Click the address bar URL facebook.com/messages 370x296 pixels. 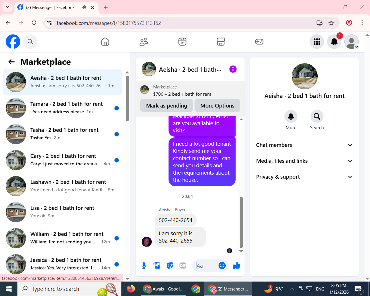click(x=109, y=23)
